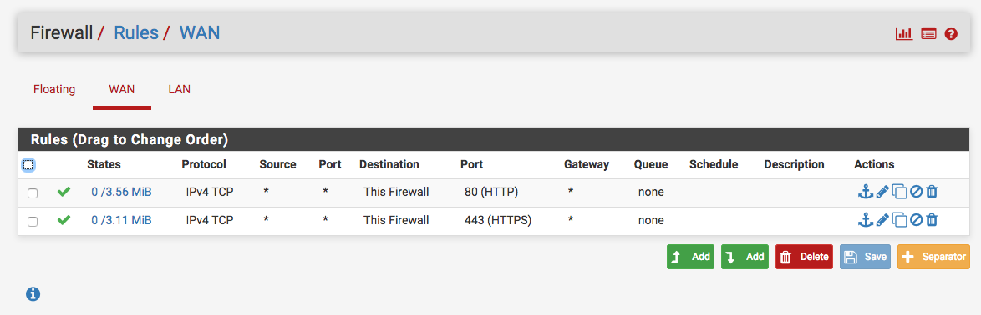Check the 443 (HTTPS) rule checkbox
The image size is (981, 315).
coord(33,222)
